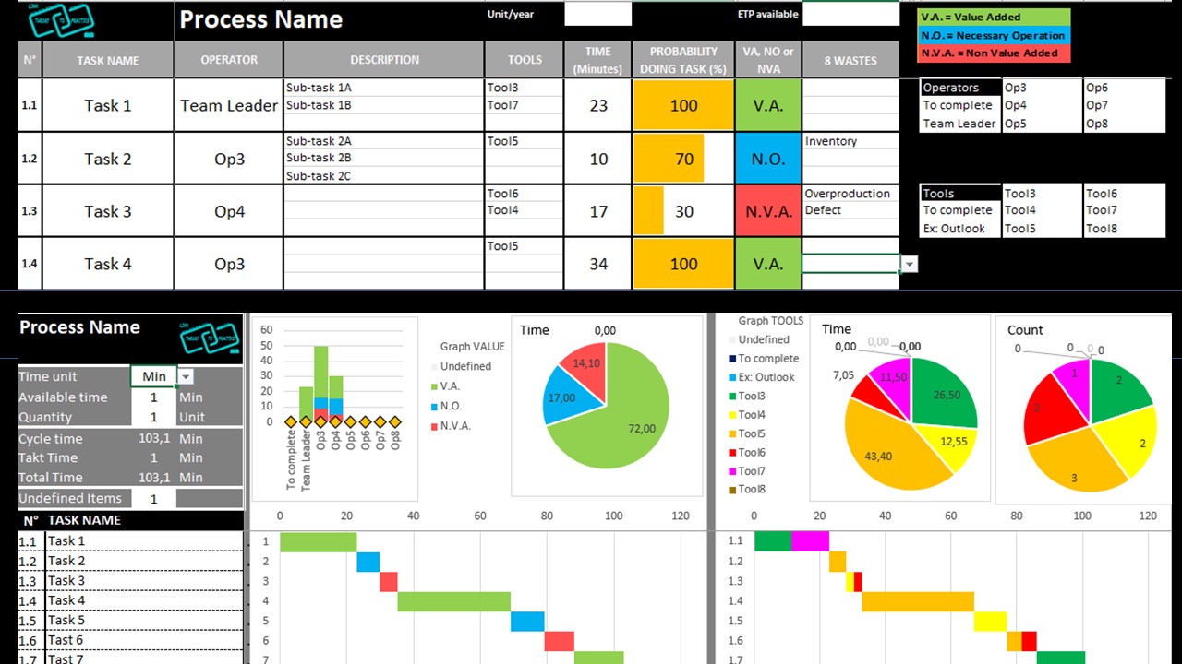1182x664 pixels.
Task: Click the N.V.A. cell for Task 3
Action: click(767, 211)
